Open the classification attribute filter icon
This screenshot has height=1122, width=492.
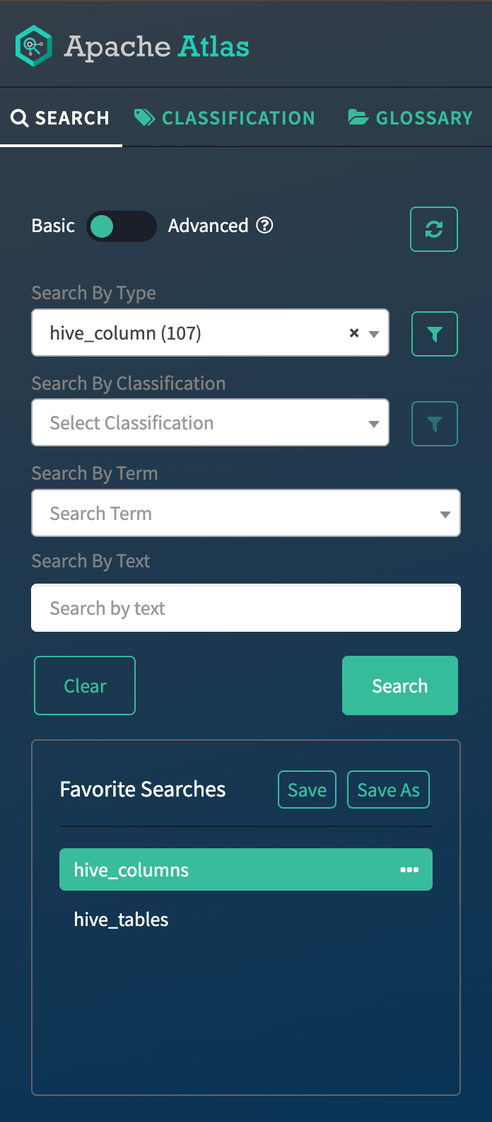pos(434,424)
